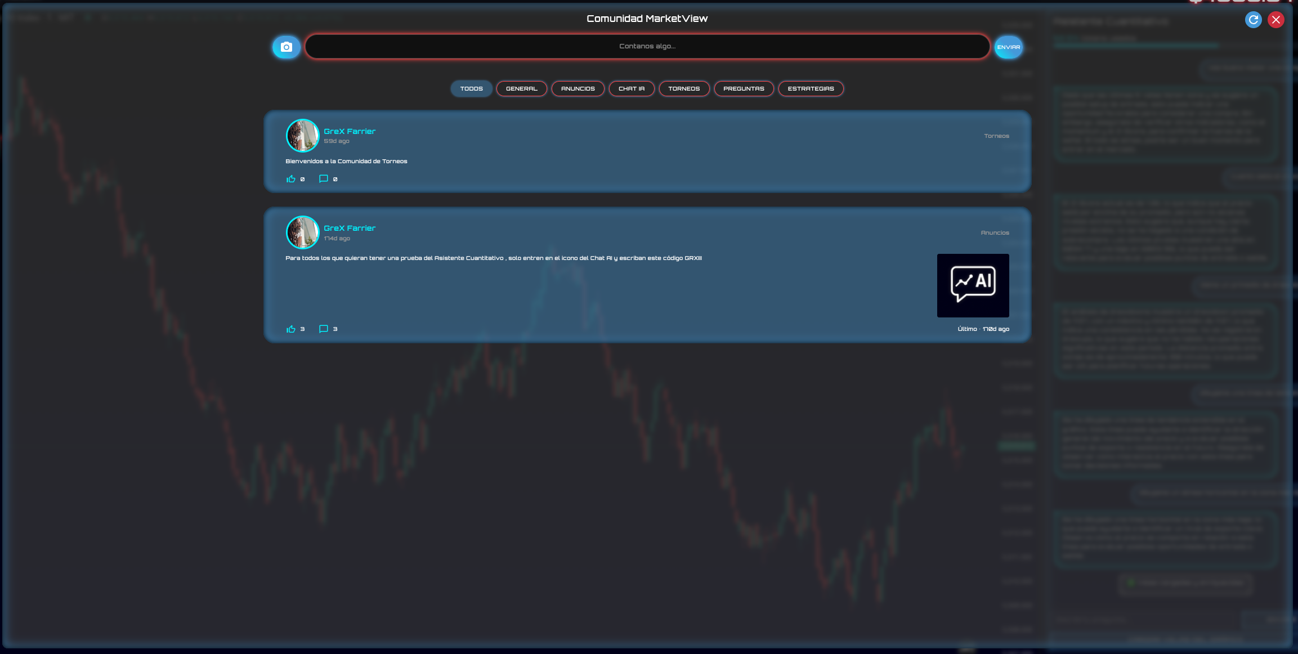Open GreX Farrier's name link on the first post
The image size is (1298, 654).
(349, 131)
